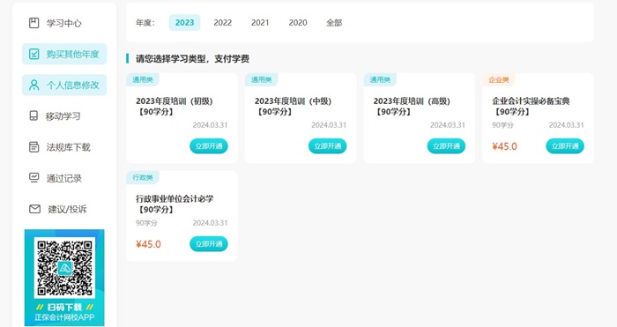
Task: Click the 移动学习 phone icon
Action: coord(33,115)
